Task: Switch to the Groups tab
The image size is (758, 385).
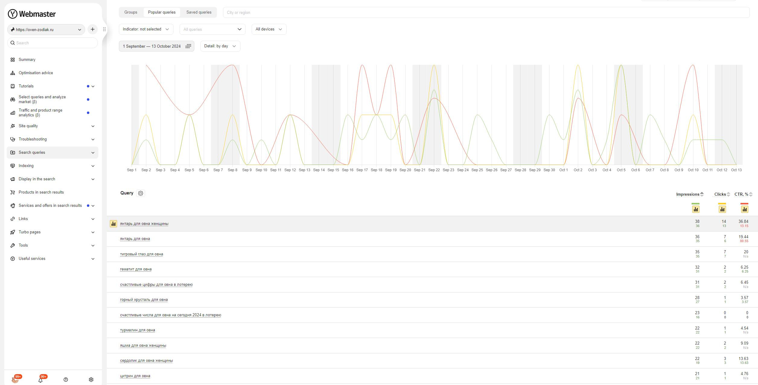Action: (x=131, y=12)
